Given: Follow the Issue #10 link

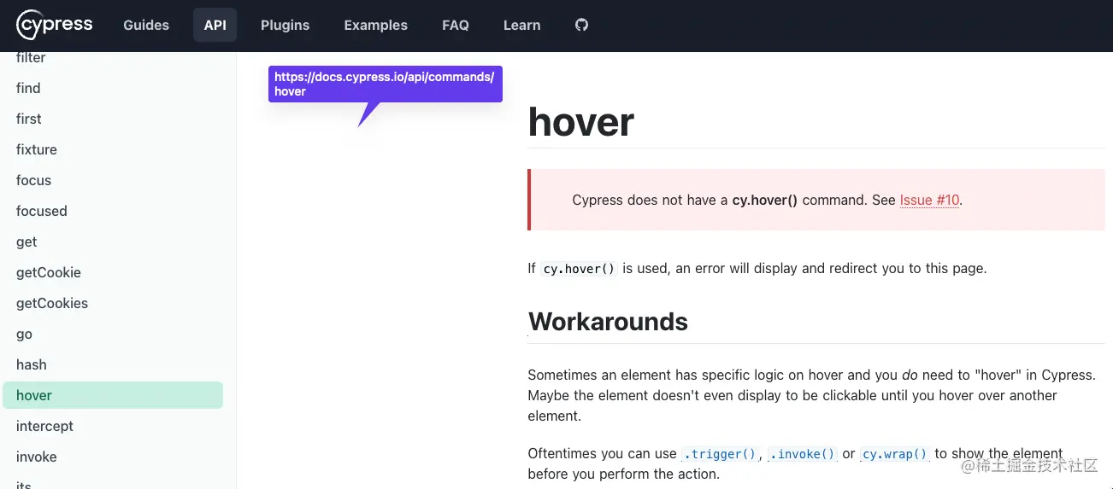Looking at the screenshot, I should [x=929, y=200].
